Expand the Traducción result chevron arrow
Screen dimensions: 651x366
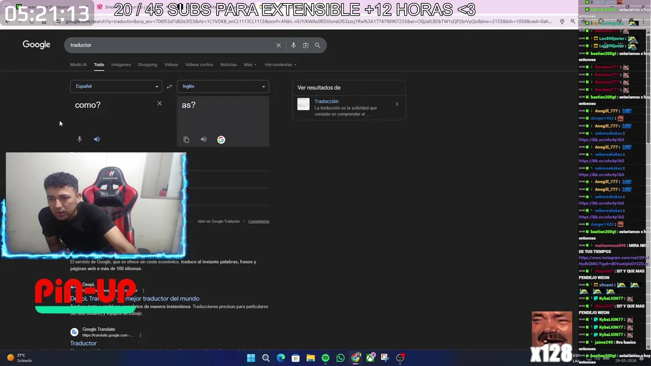(397, 104)
